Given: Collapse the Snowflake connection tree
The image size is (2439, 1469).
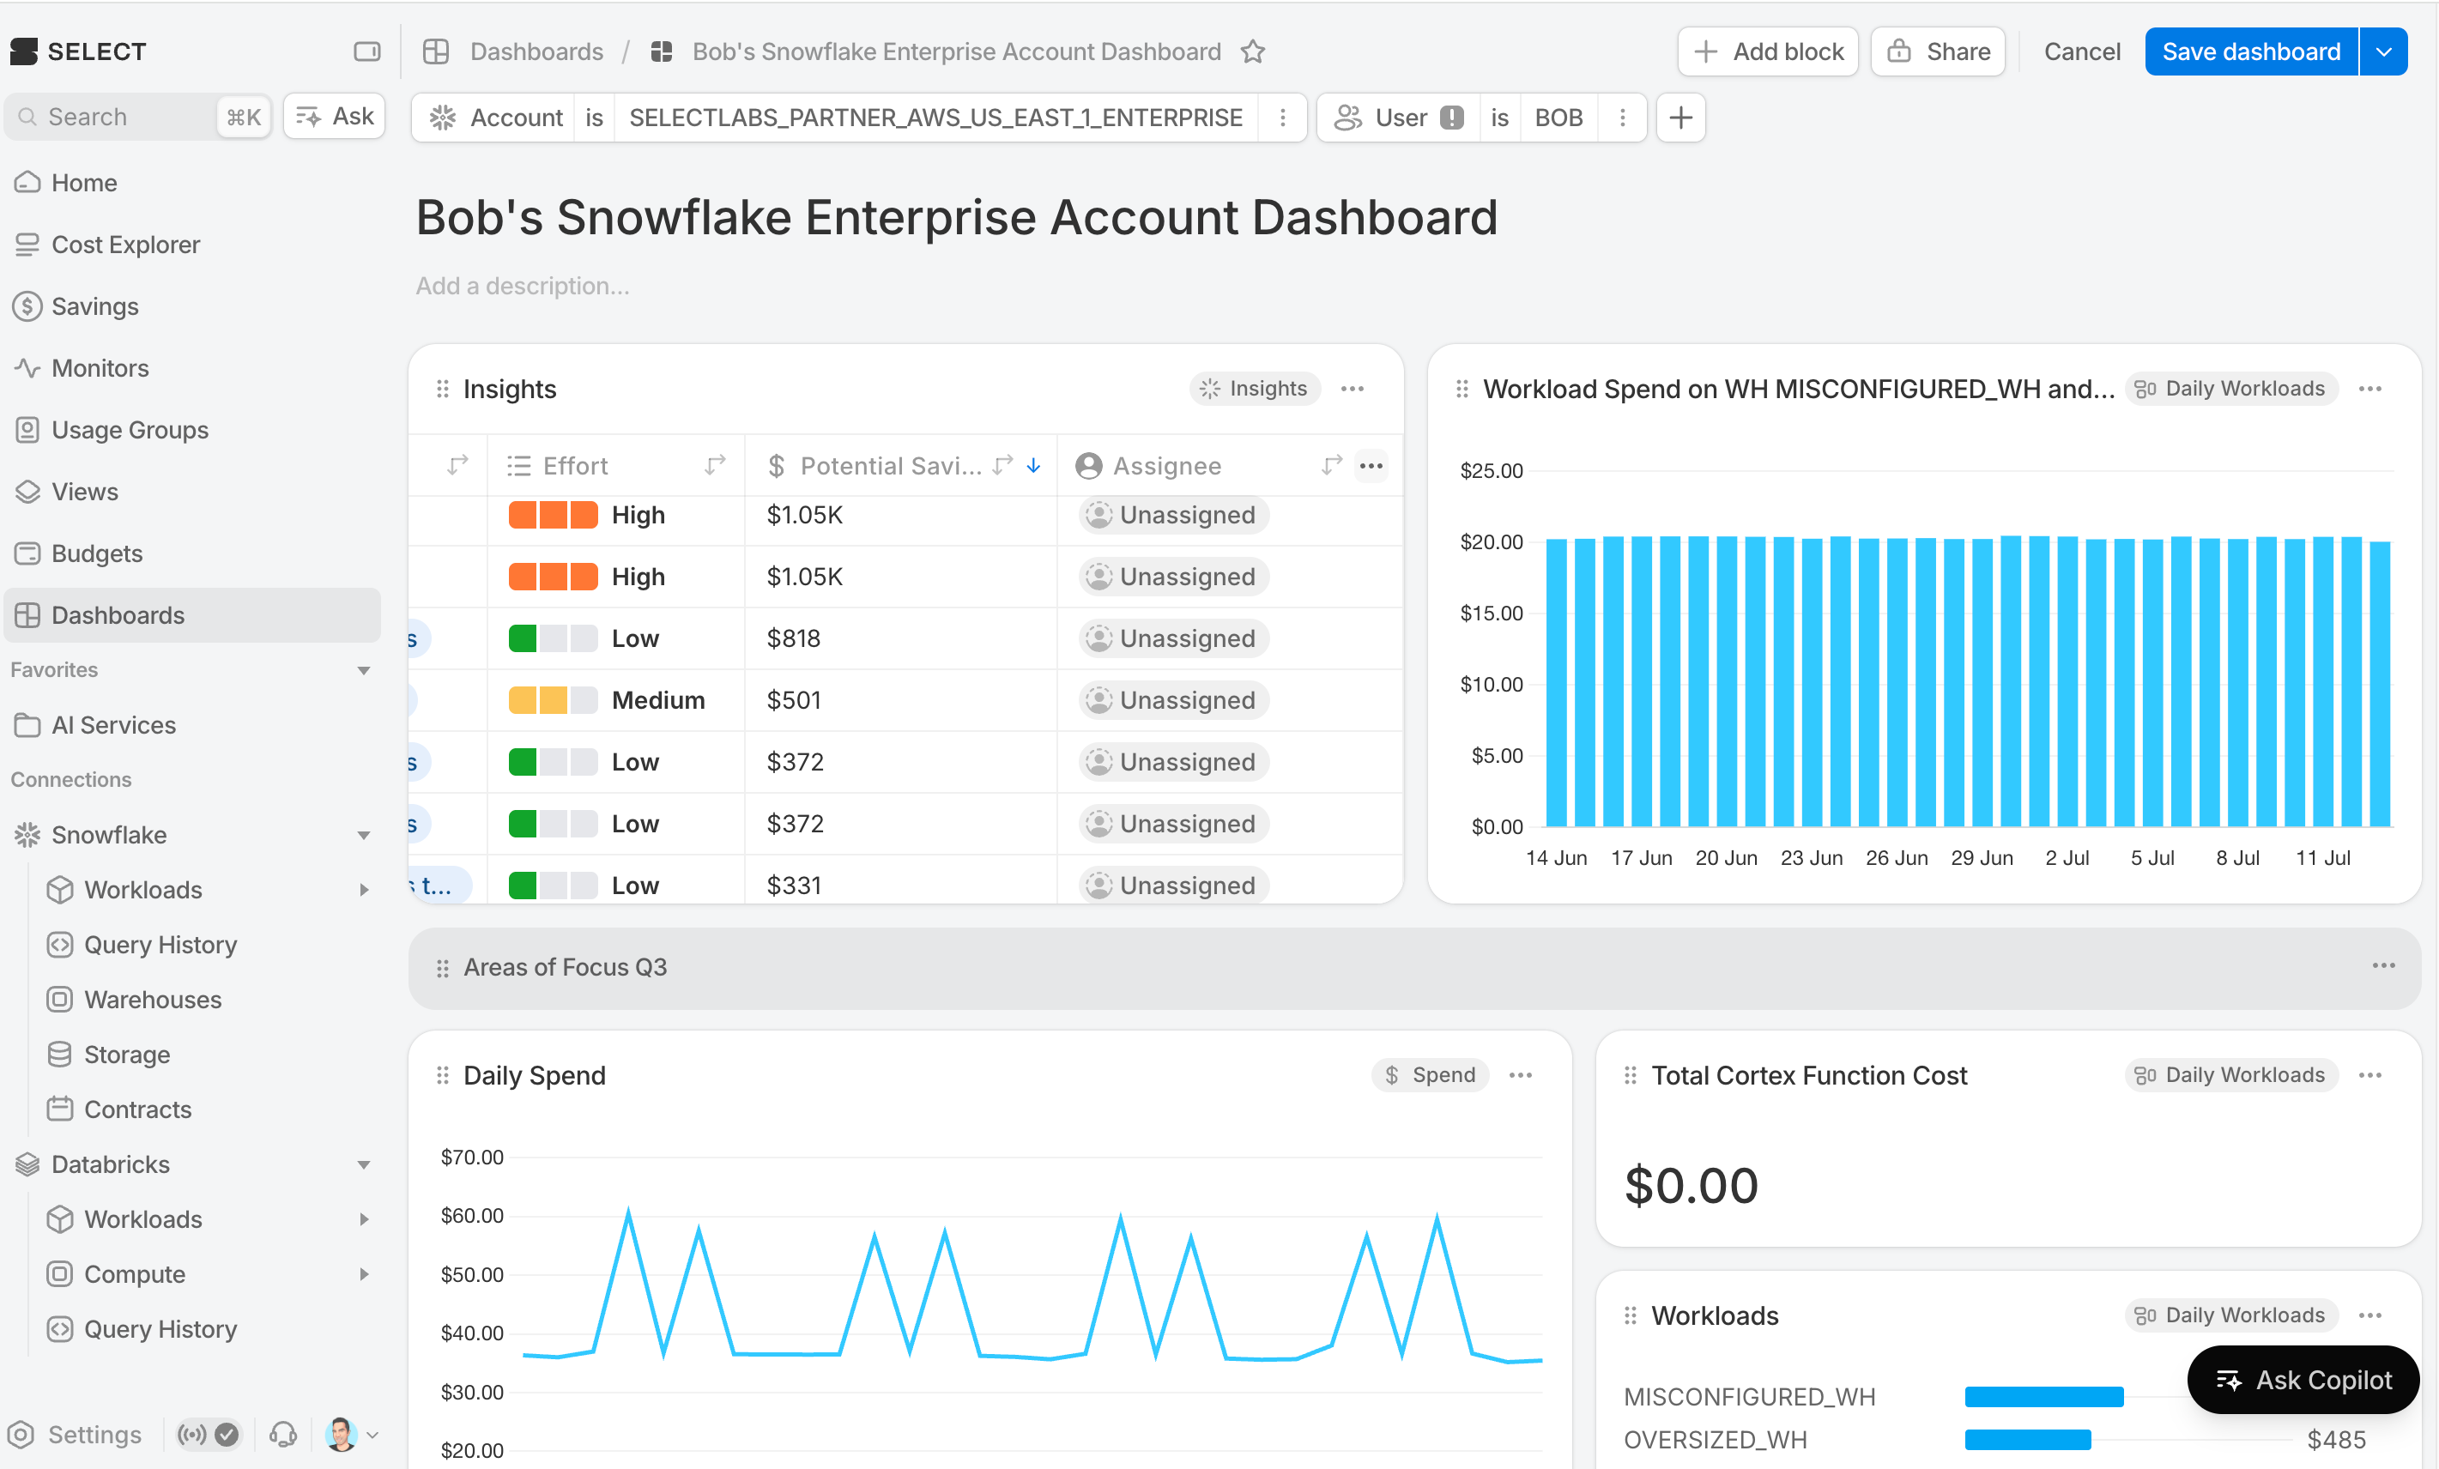Looking at the screenshot, I should click(x=363, y=836).
